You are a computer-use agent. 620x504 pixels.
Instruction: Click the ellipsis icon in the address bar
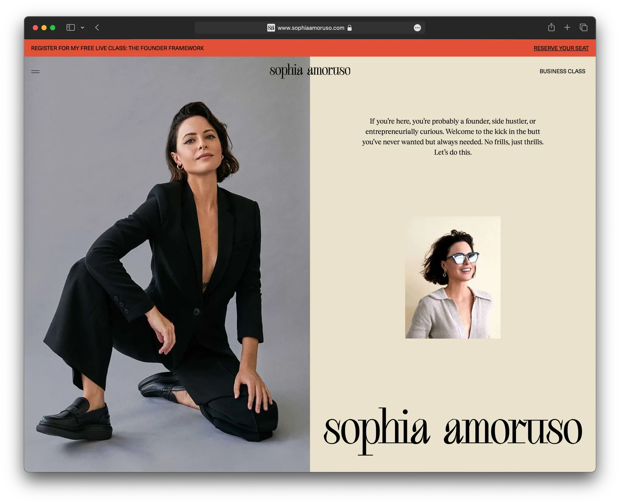click(x=417, y=28)
